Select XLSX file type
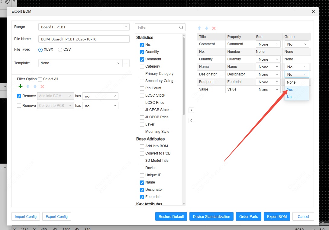 (x=40, y=50)
